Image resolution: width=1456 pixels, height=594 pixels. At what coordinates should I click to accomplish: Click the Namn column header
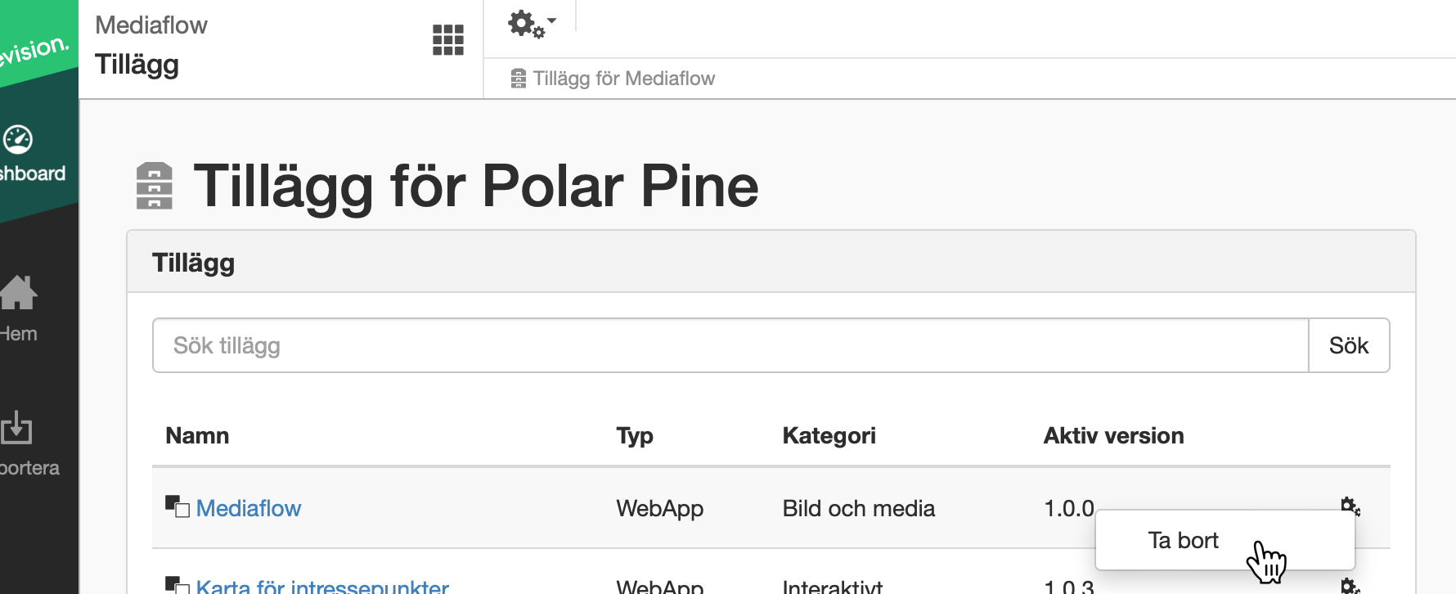tap(197, 435)
